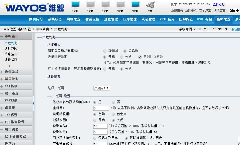
Task: Click the WAYOS 维盟 logo
Action: pos(34,8)
